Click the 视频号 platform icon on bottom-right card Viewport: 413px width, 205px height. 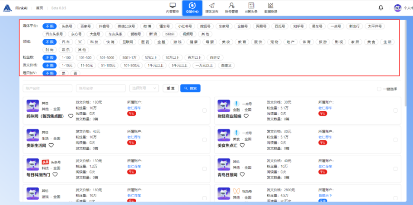click(236, 191)
